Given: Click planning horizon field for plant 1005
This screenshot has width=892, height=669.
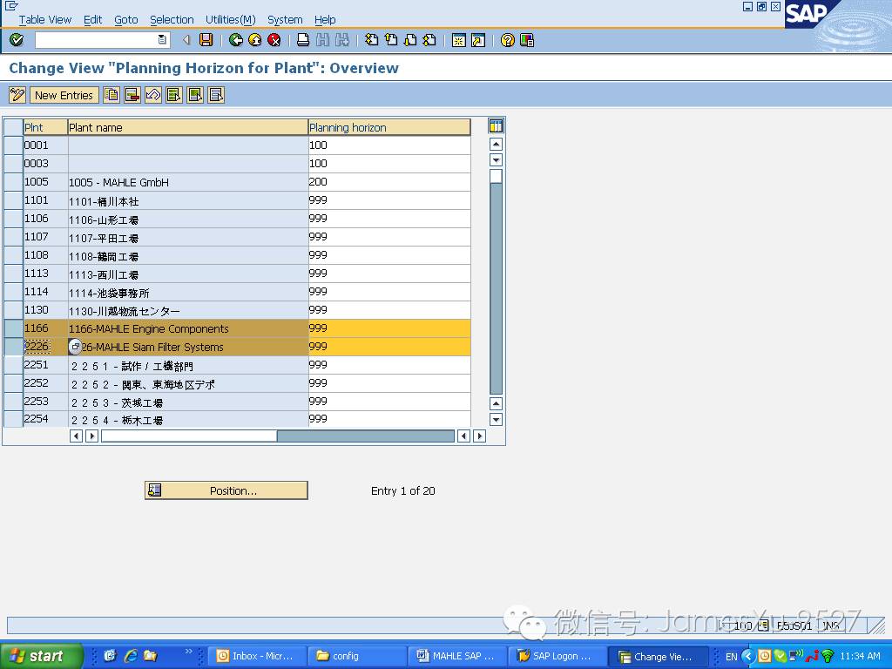Looking at the screenshot, I should (389, 182).
